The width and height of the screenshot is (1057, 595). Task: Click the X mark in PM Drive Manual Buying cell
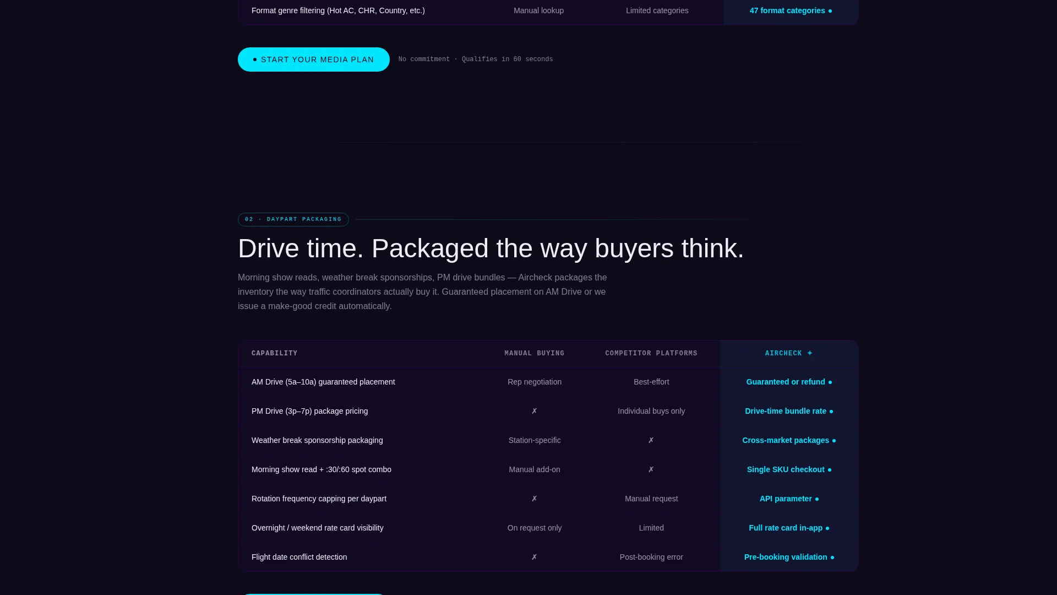coord(535,411)
